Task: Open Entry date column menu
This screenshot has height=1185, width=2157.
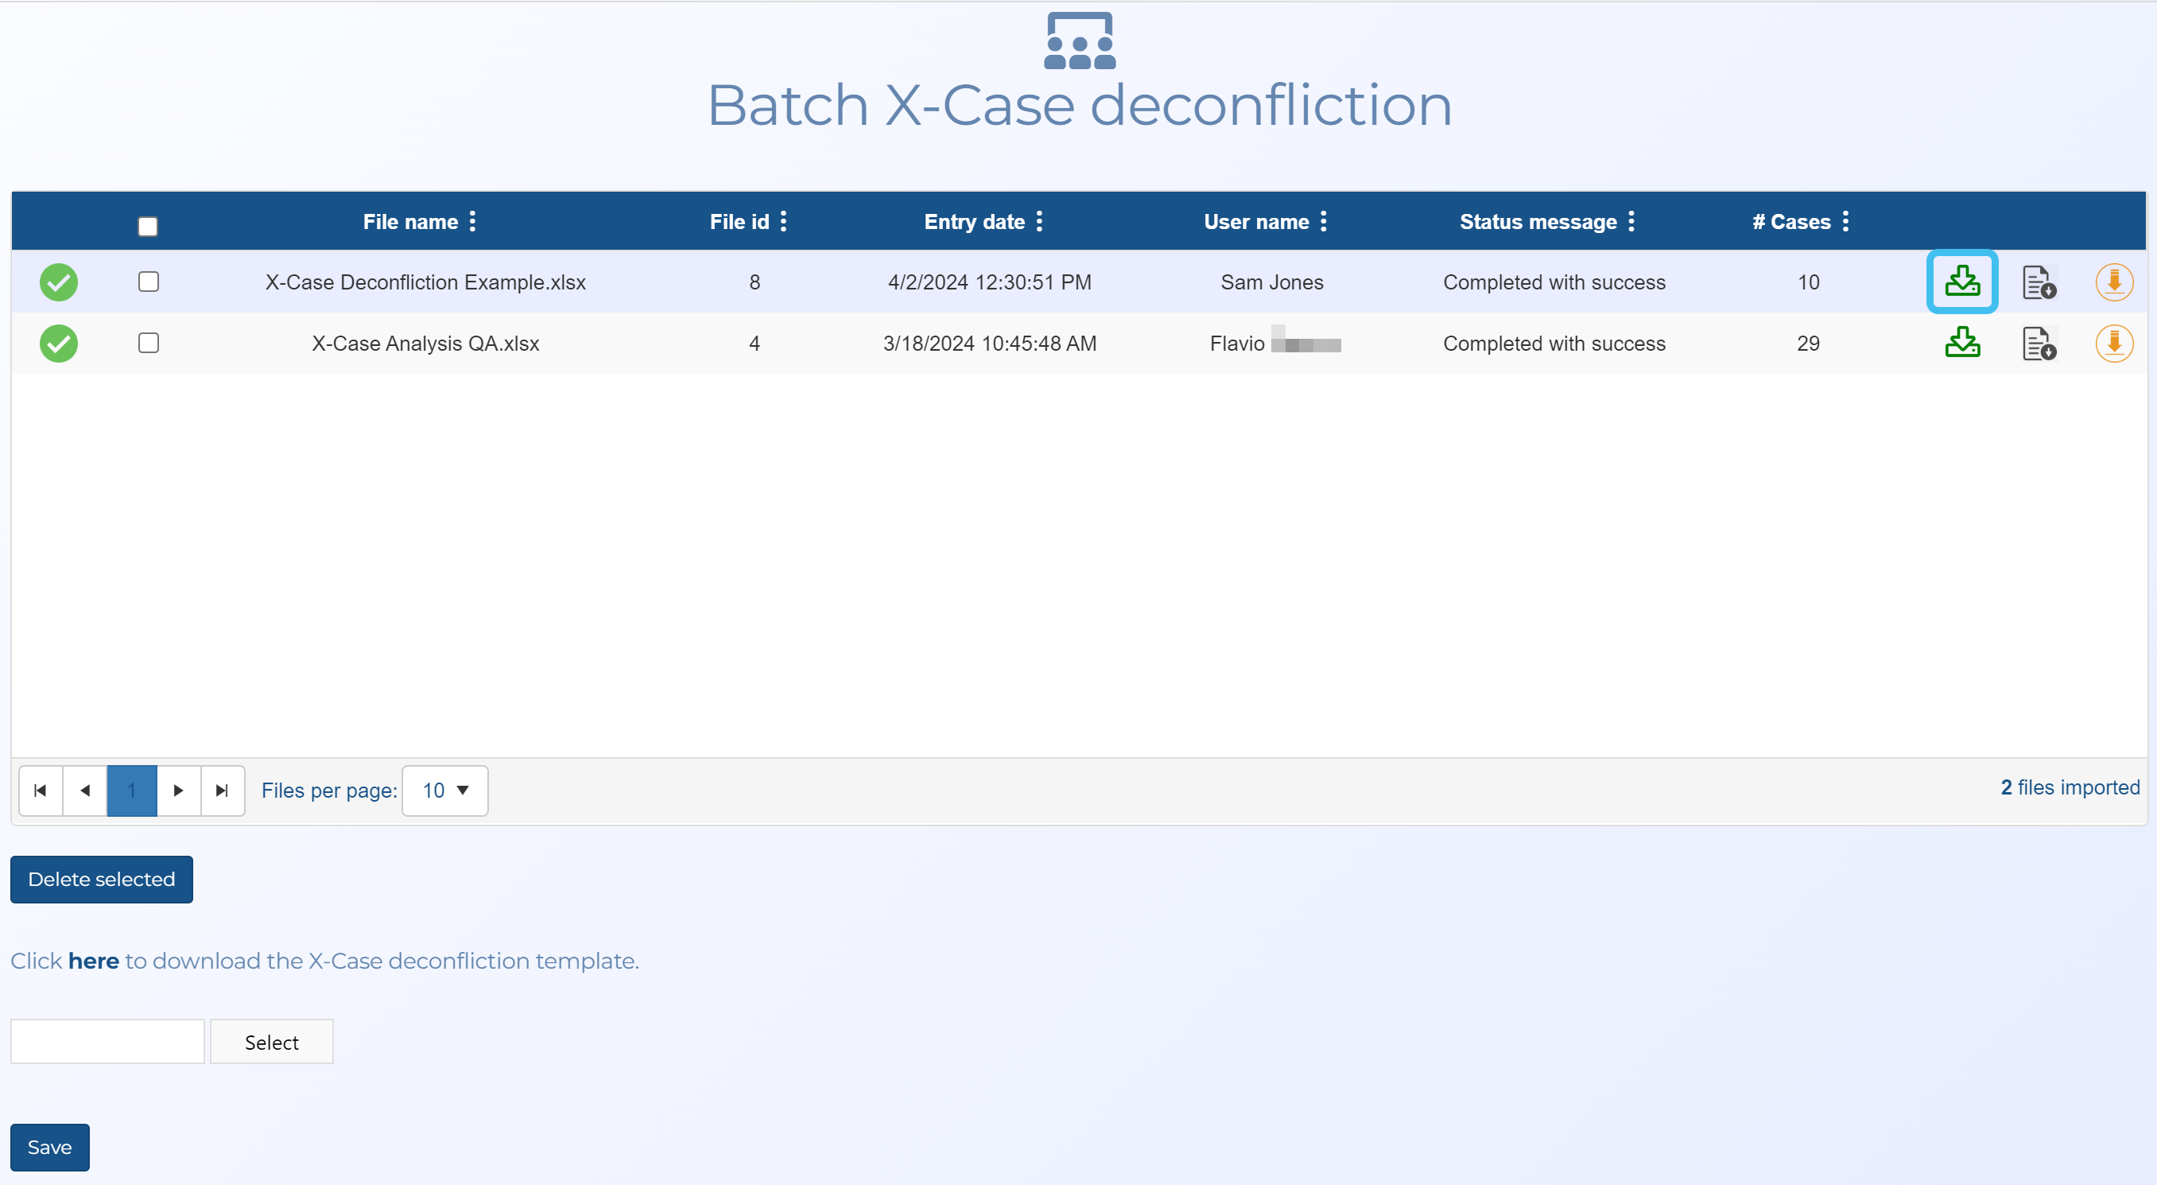Action: pos(1039,221)
